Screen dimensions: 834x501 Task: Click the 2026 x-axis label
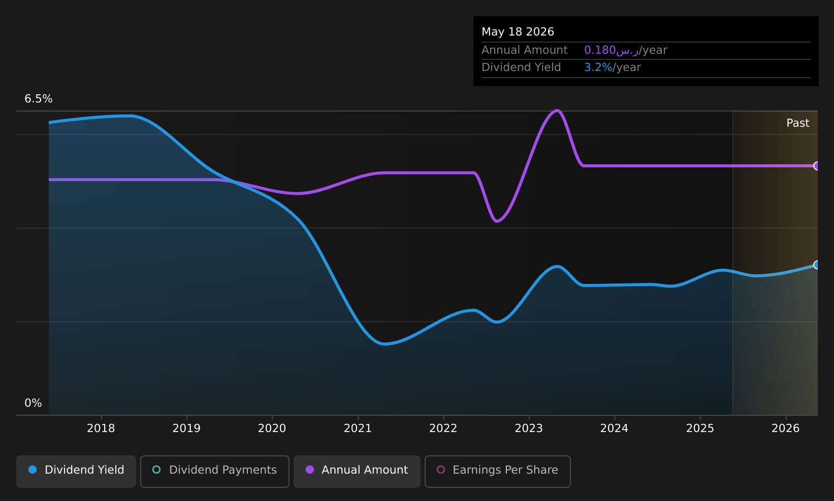click(x=786, y=428)
